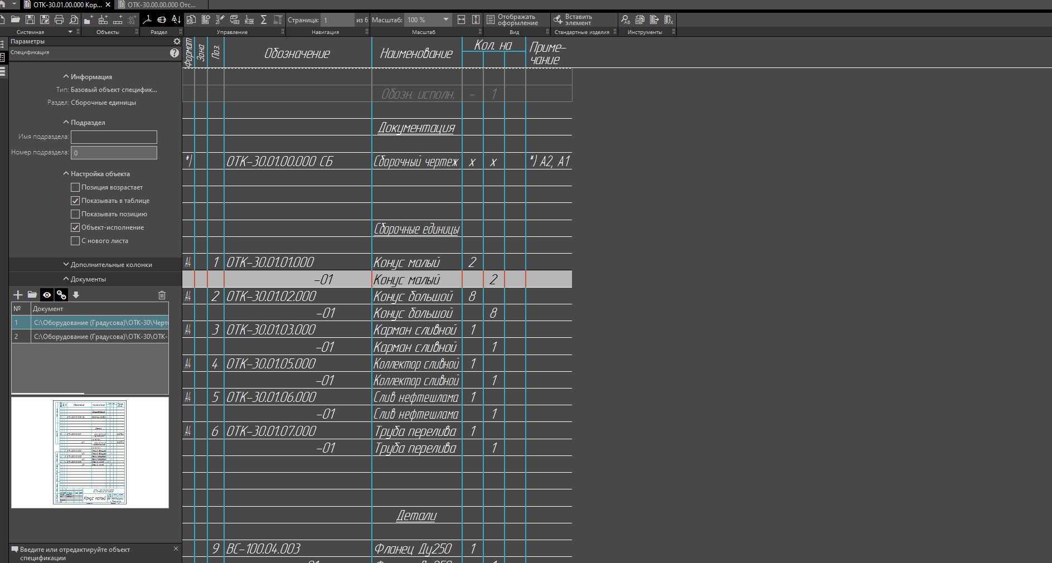Expand the Системная toolbar dropdown arrow
Image resolution: width=1052 pixels, height=563 pixels.
(70, 32)
